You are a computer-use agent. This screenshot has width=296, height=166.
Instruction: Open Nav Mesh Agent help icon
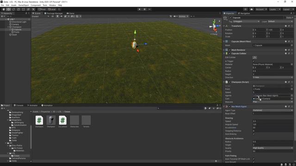click(x=286, y=107)
